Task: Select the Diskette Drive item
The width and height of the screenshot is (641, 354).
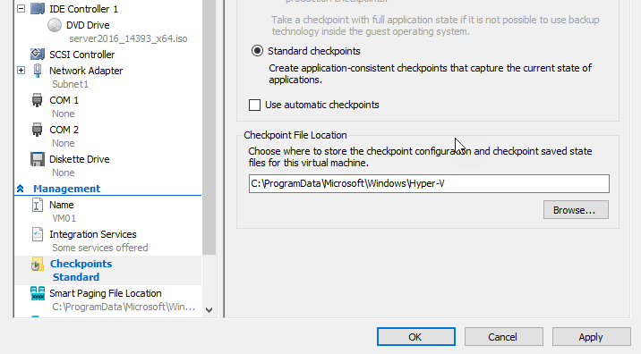Action: pos(80,159)
